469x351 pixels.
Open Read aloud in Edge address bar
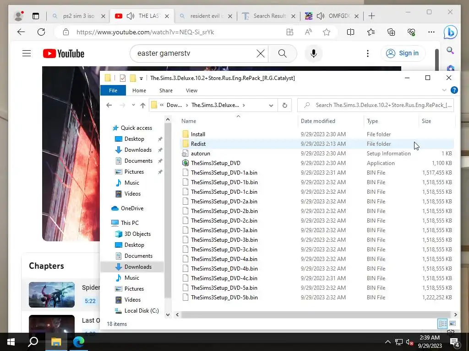pyautogui.click(x=308, y=32)
